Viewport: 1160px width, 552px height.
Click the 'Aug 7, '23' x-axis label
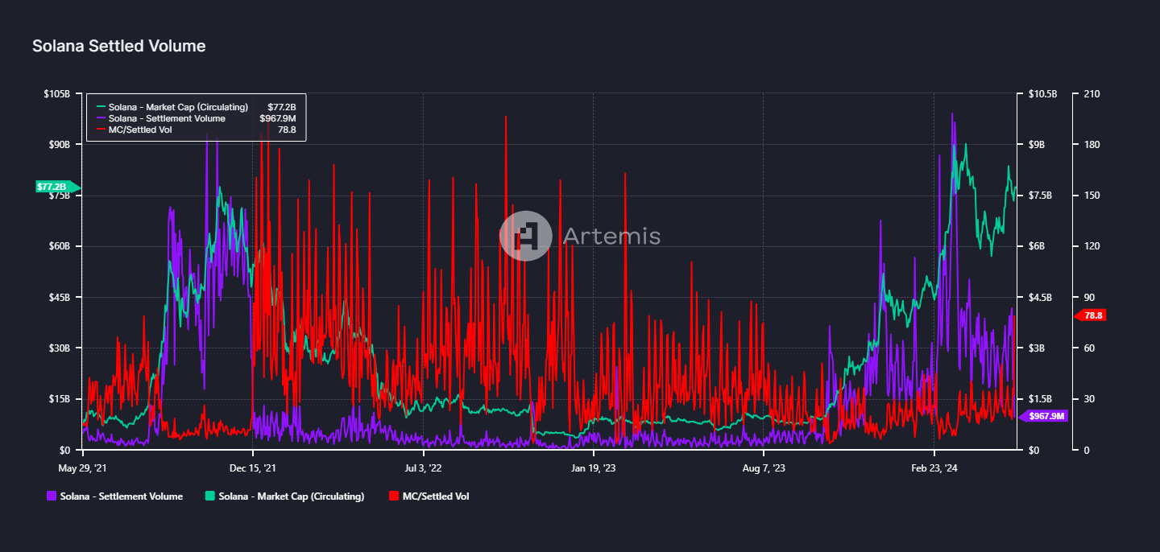(x=763, y=468)
